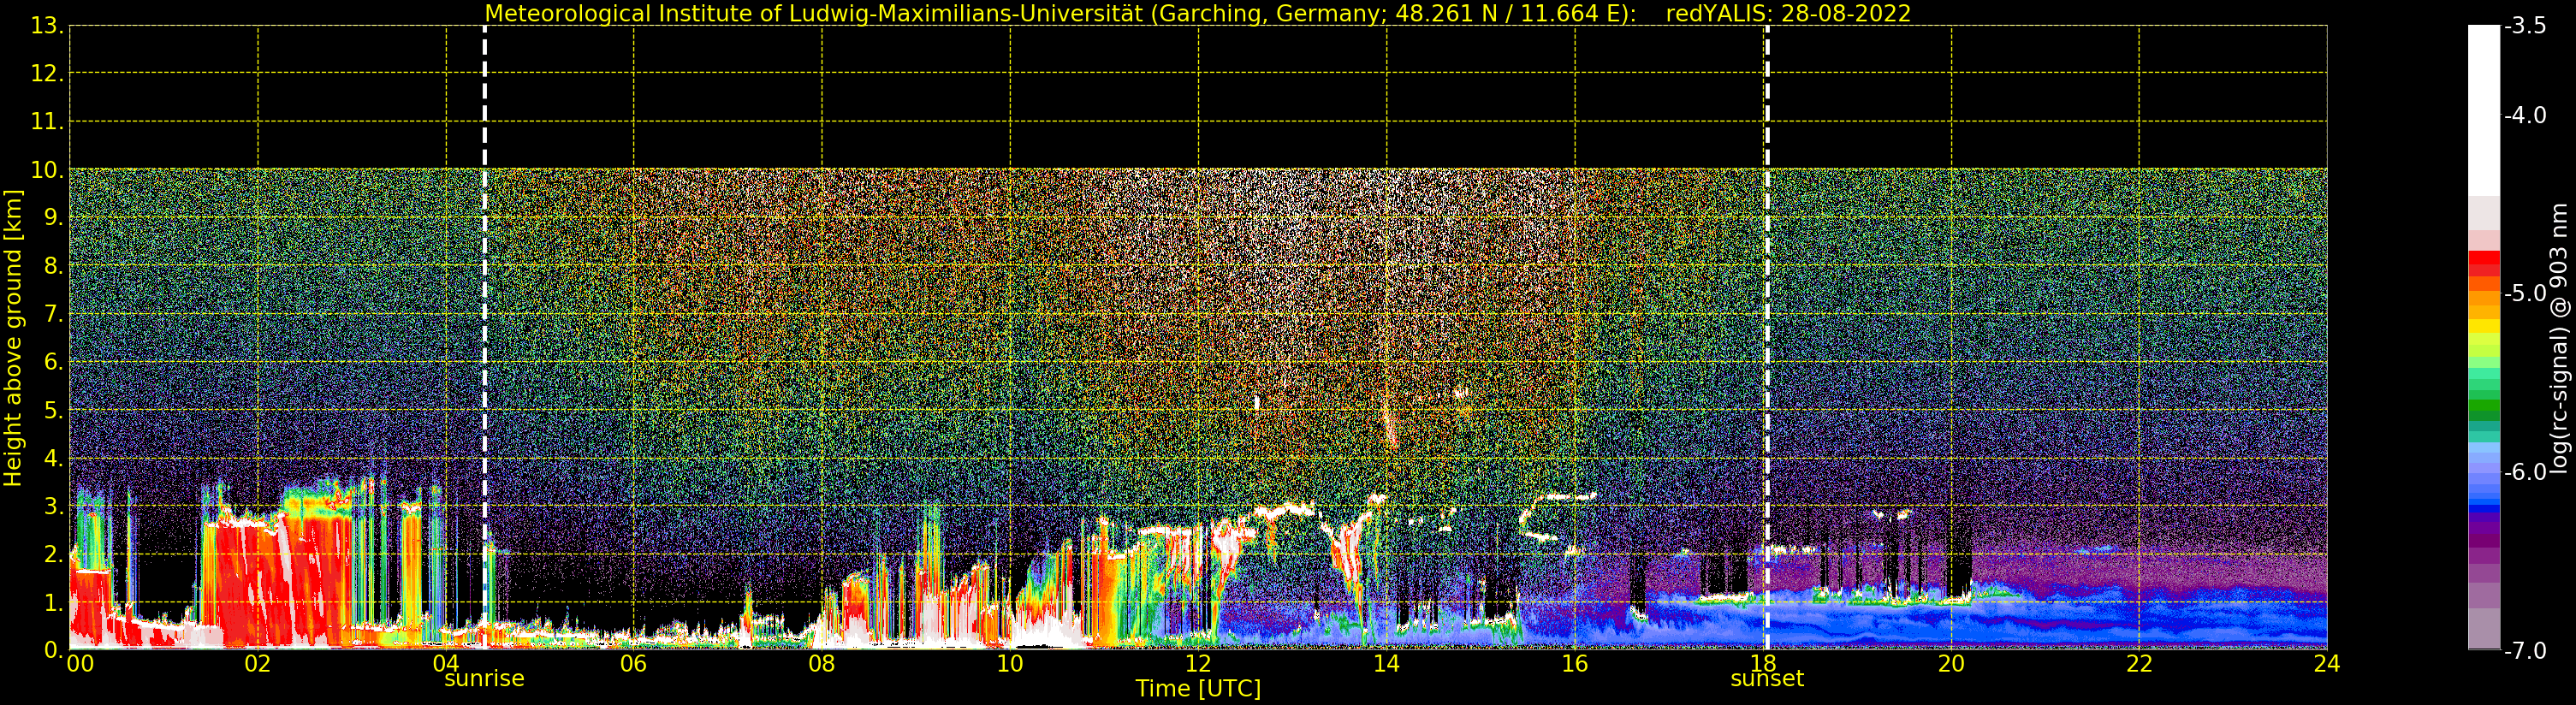
Task: Click the '08' time tick label
Action: [822, 664]
